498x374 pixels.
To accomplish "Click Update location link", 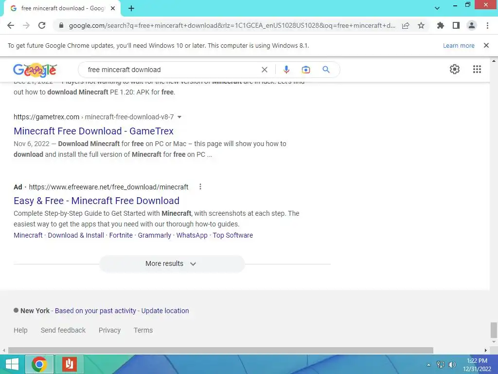I will (x=165, y=311).
